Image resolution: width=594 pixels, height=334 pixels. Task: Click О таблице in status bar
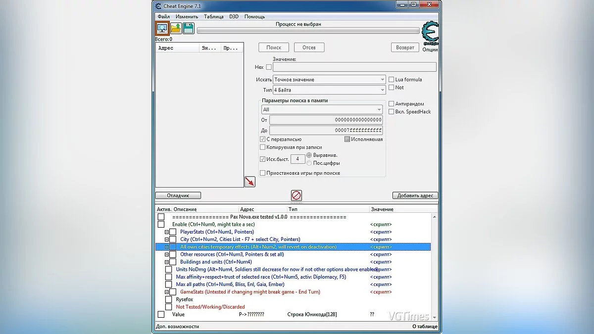tap(425, 327)
